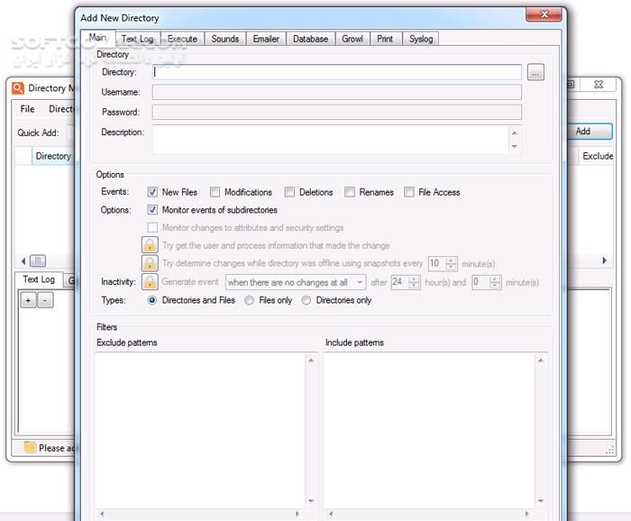Click the lock icon beside user and process information
631x521 pixels.
coord(150,245)
